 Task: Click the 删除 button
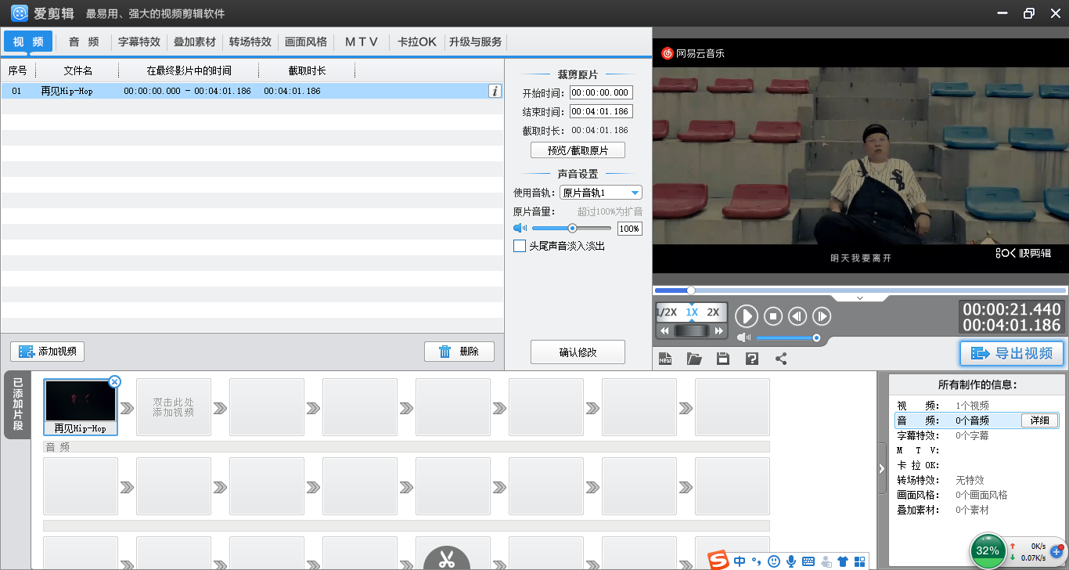click(x=459, y=352)
